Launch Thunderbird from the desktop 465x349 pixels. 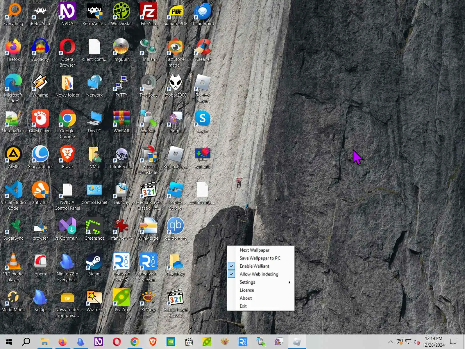203,14
